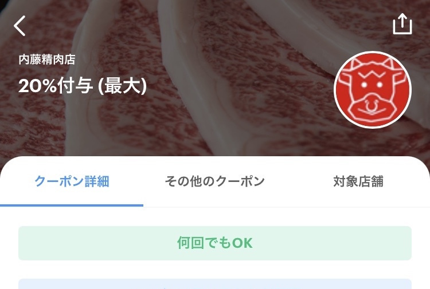This screenshot has height=289, width=430.
Task: View the 内藤精肉店 cow avatar
Action: (373, 90)
